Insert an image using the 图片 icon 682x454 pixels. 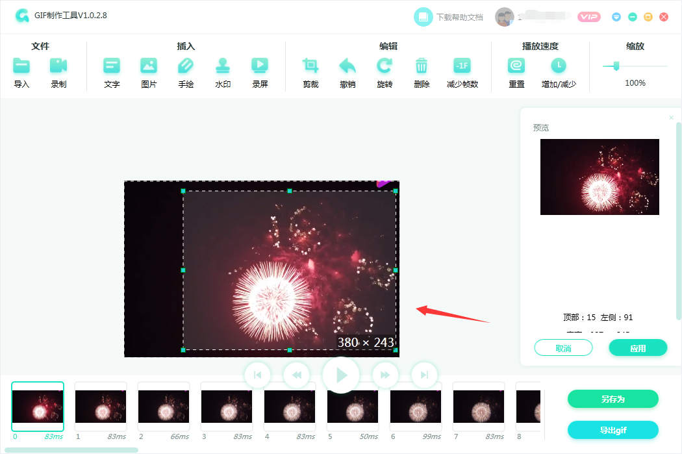(x=149, y=66)
